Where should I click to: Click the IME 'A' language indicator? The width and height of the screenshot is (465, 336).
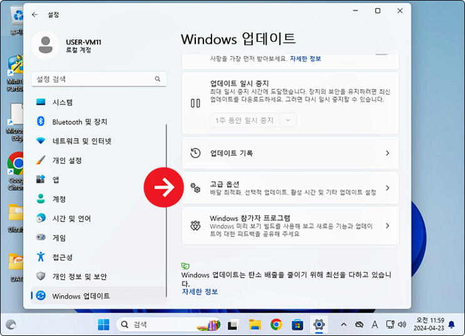pos(375,325)
